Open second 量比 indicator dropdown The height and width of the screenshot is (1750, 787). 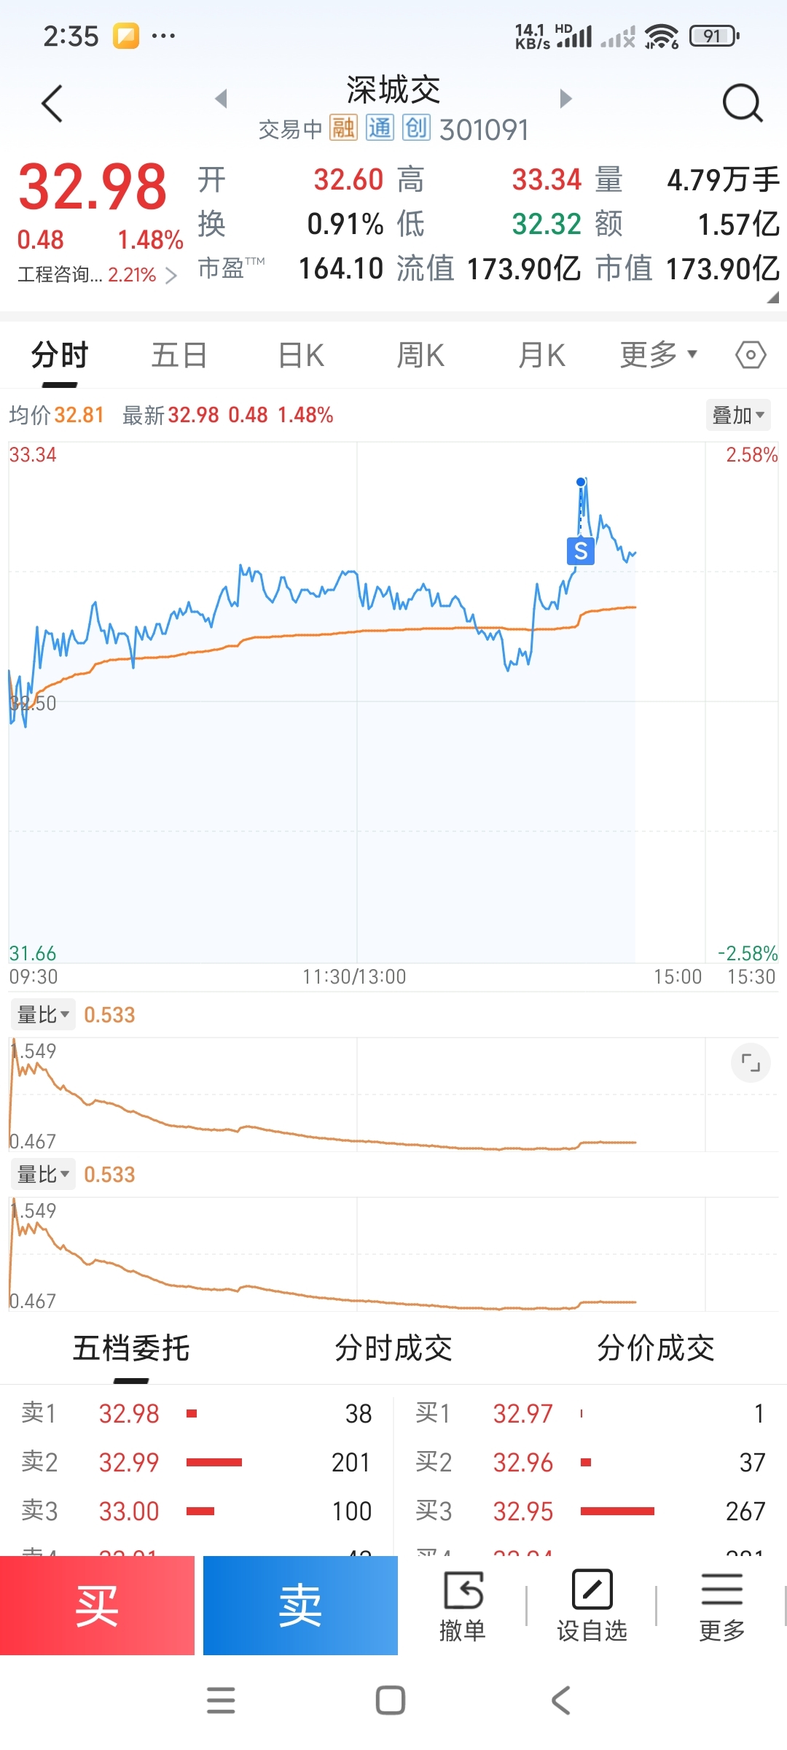(x=43, y=1174)
